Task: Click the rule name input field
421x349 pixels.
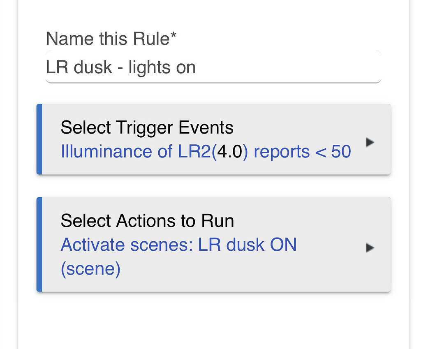Action: pos(213,67)
